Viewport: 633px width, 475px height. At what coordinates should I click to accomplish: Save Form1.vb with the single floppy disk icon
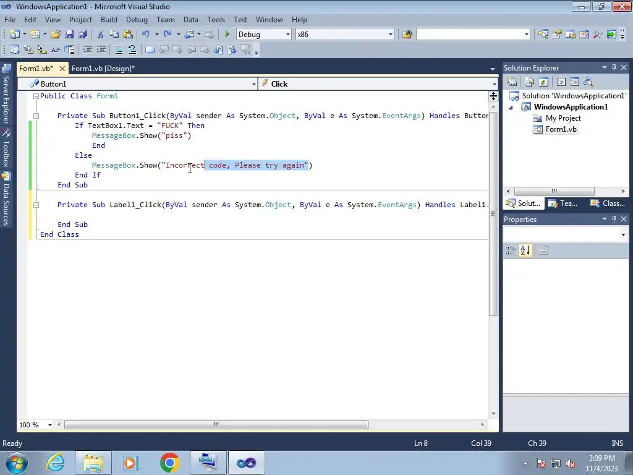(69, 35)
